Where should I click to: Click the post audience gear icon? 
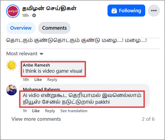pos(34,15)
